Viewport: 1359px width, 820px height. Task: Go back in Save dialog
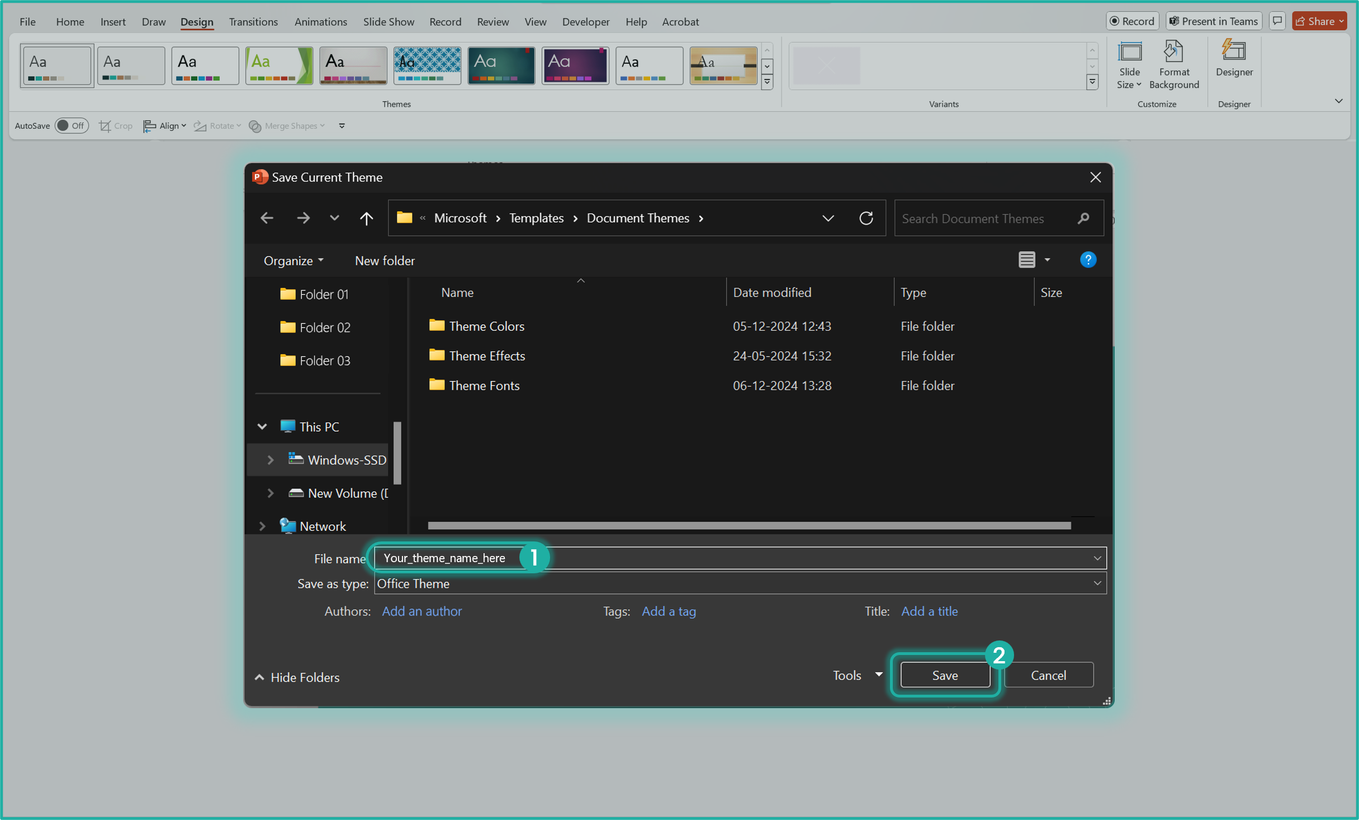(x=267, y=218)
